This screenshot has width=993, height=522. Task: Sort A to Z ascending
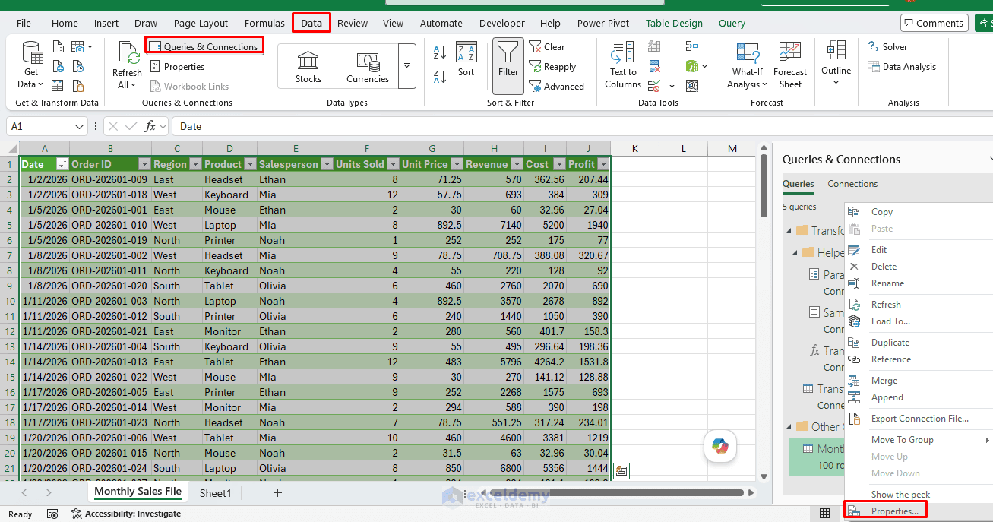(440, 53)
